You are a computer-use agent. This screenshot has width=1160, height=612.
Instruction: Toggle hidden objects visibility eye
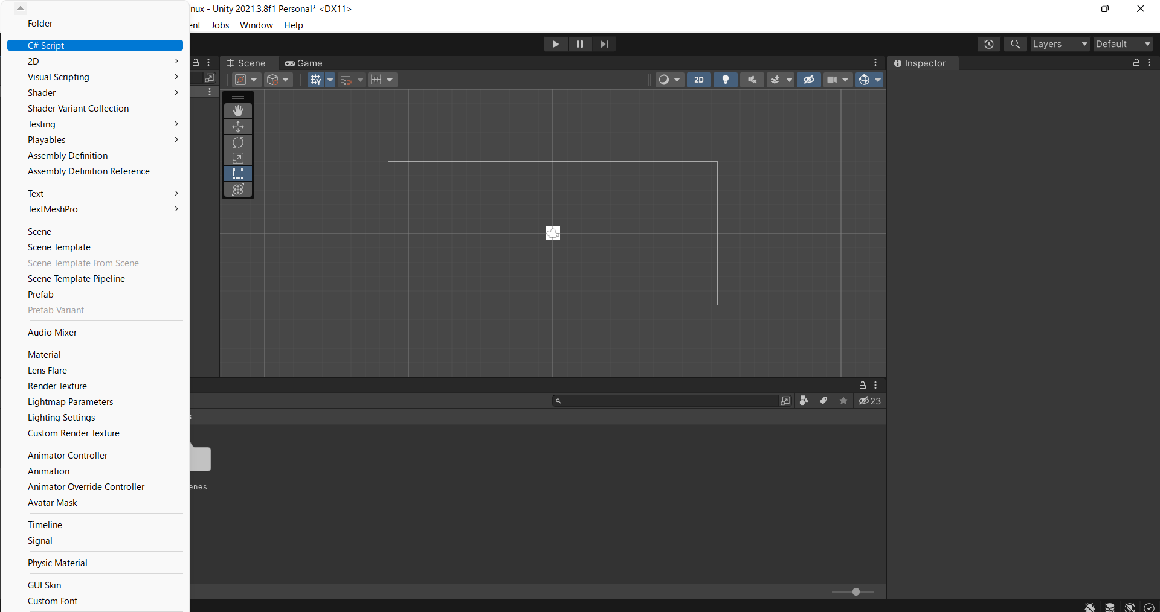tap(809, 80)
